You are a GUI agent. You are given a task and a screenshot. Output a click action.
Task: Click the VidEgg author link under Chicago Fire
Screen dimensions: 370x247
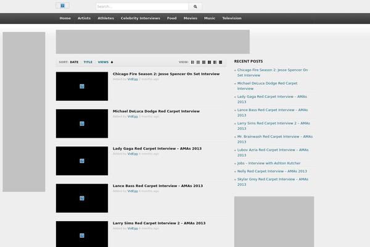click(133, 79)
